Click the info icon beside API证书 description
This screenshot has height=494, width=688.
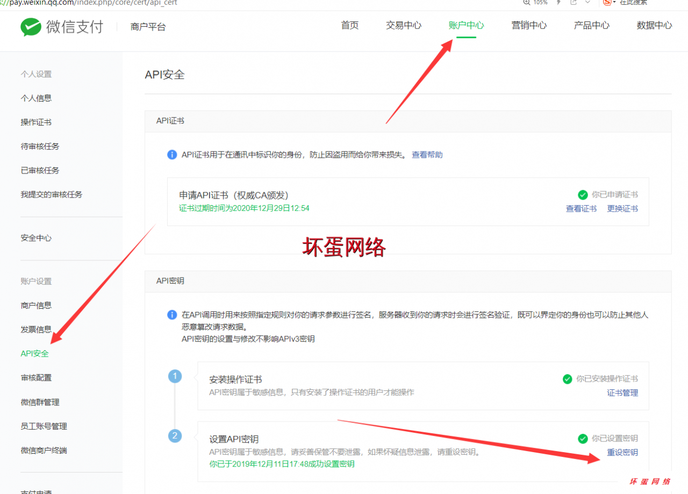(x=172, y=155)
